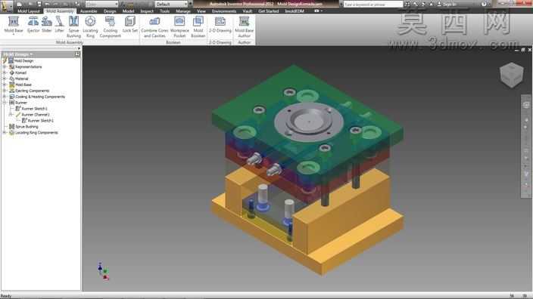Expand the Ejecting Components tree node

(x=5, y=91)
